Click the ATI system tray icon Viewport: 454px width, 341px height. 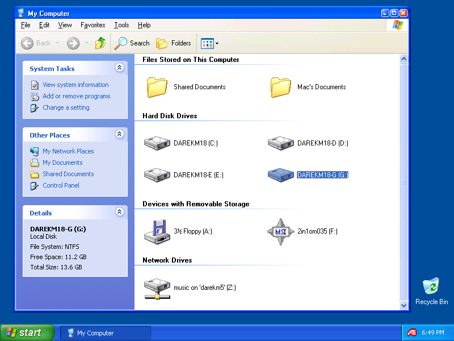(x=412, y=332)
